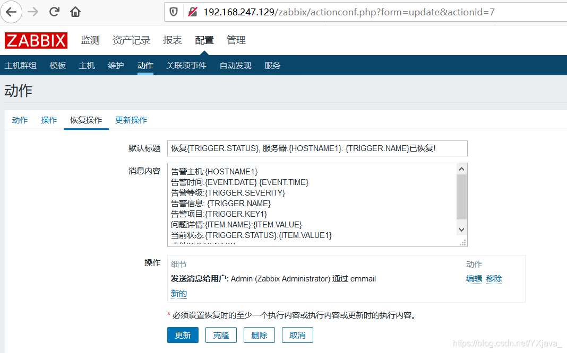567x353 pixels.
Task: Click the insecure connection lock icon
Action: [x=192, y=12]
